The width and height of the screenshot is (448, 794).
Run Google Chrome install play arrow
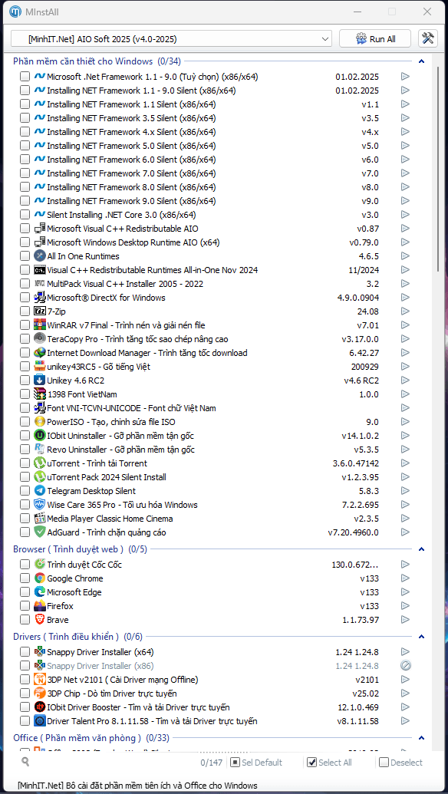[405, 578]
